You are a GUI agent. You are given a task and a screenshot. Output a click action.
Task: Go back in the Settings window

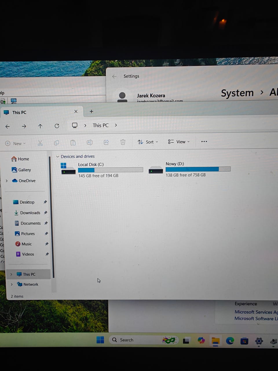[114, 76]
